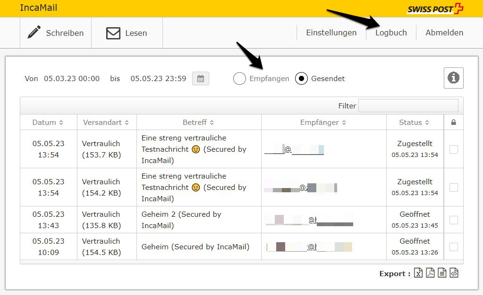
Task: Open recipient link in 10:09 Geheim row
Action: point(309,247)
